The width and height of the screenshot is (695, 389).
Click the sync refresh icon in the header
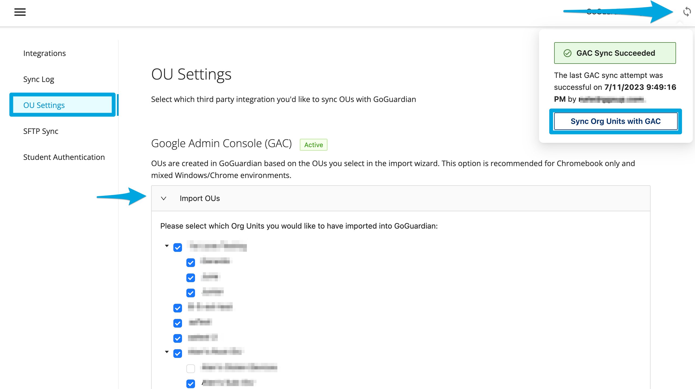pos(687,12)
